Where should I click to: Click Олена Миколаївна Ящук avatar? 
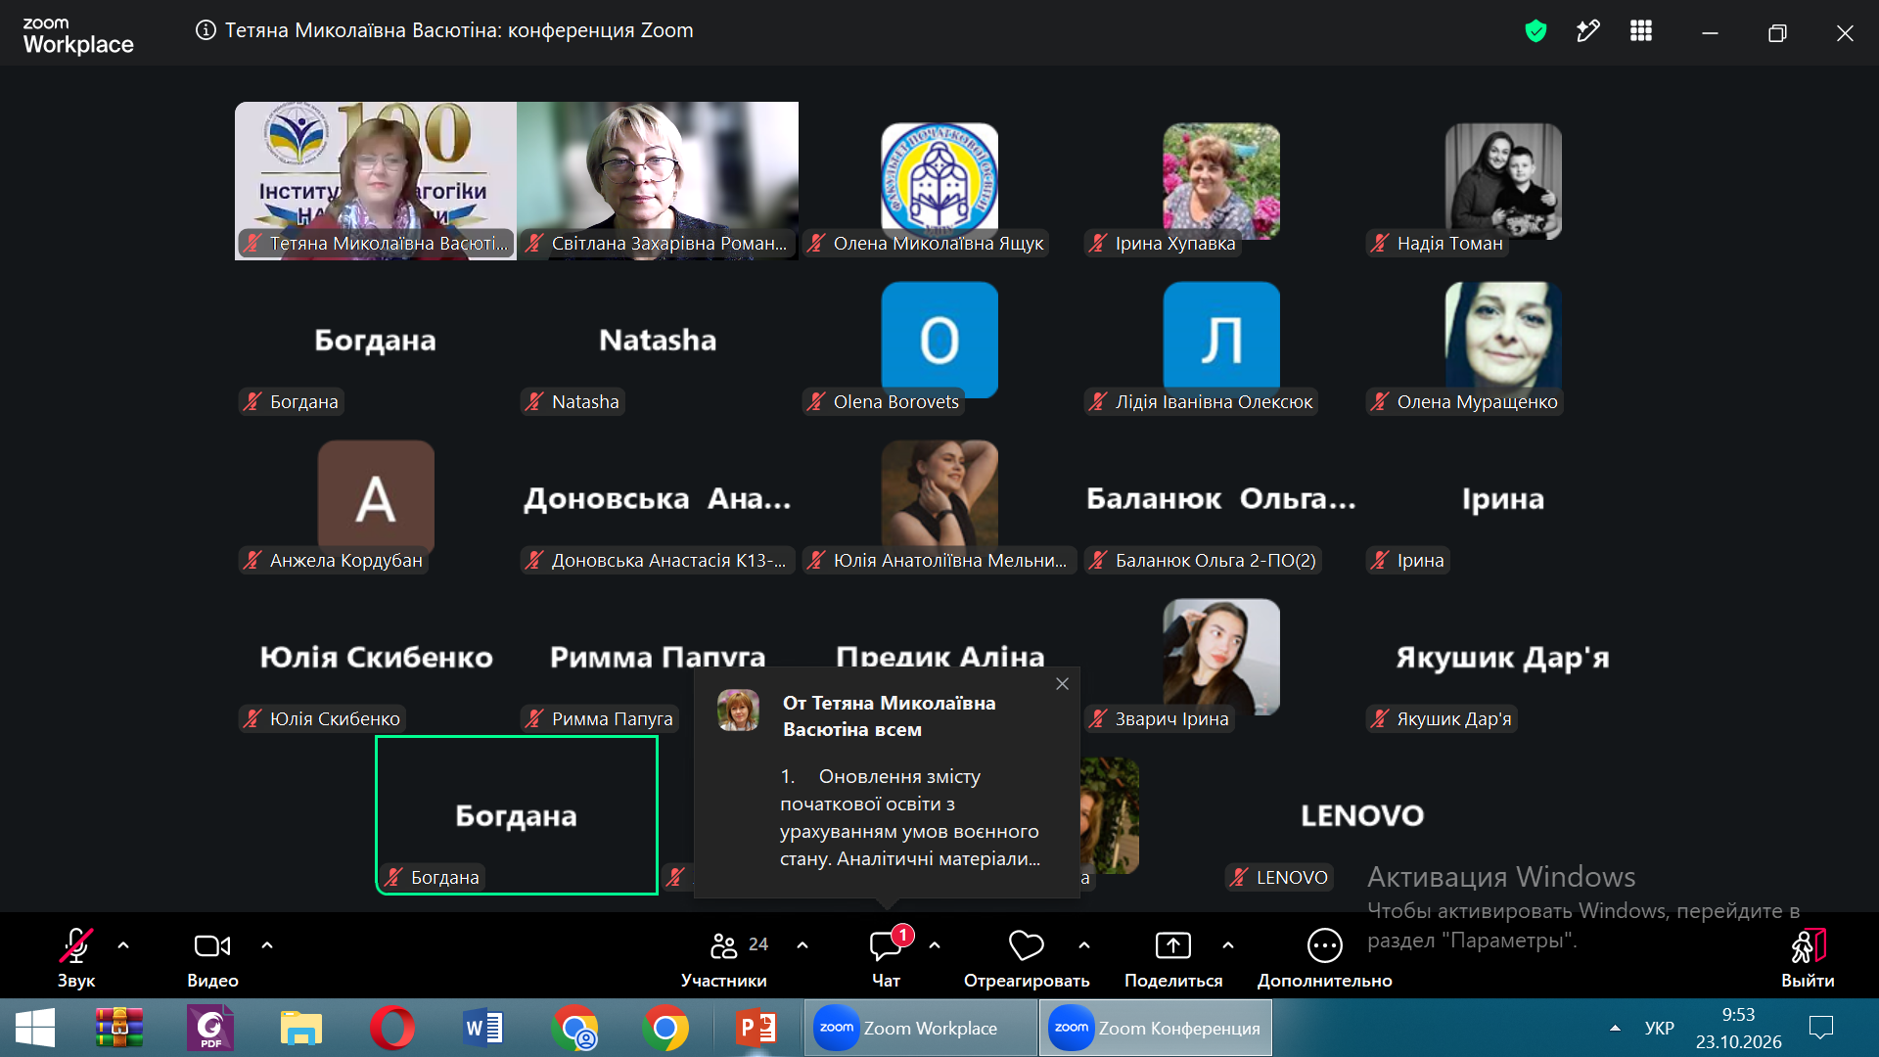[x=939, y=180]
